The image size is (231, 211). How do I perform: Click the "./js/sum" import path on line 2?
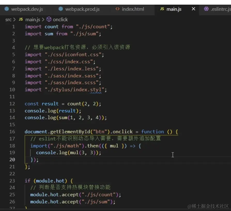[x=84, y=34]
